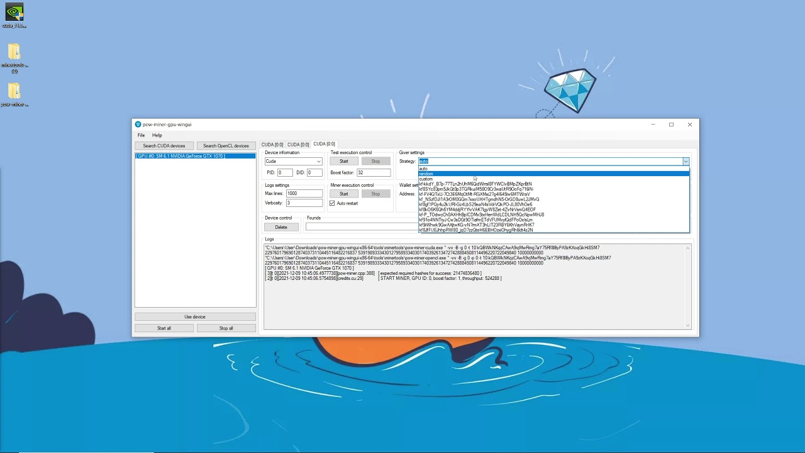Select giver address starting with kf9iWhwk9GwAX
This screenshot has height=453, width=805.
pos(553,225)
